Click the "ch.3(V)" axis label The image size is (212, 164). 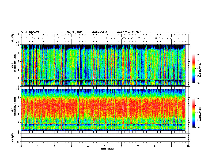[x=13, y=137]
